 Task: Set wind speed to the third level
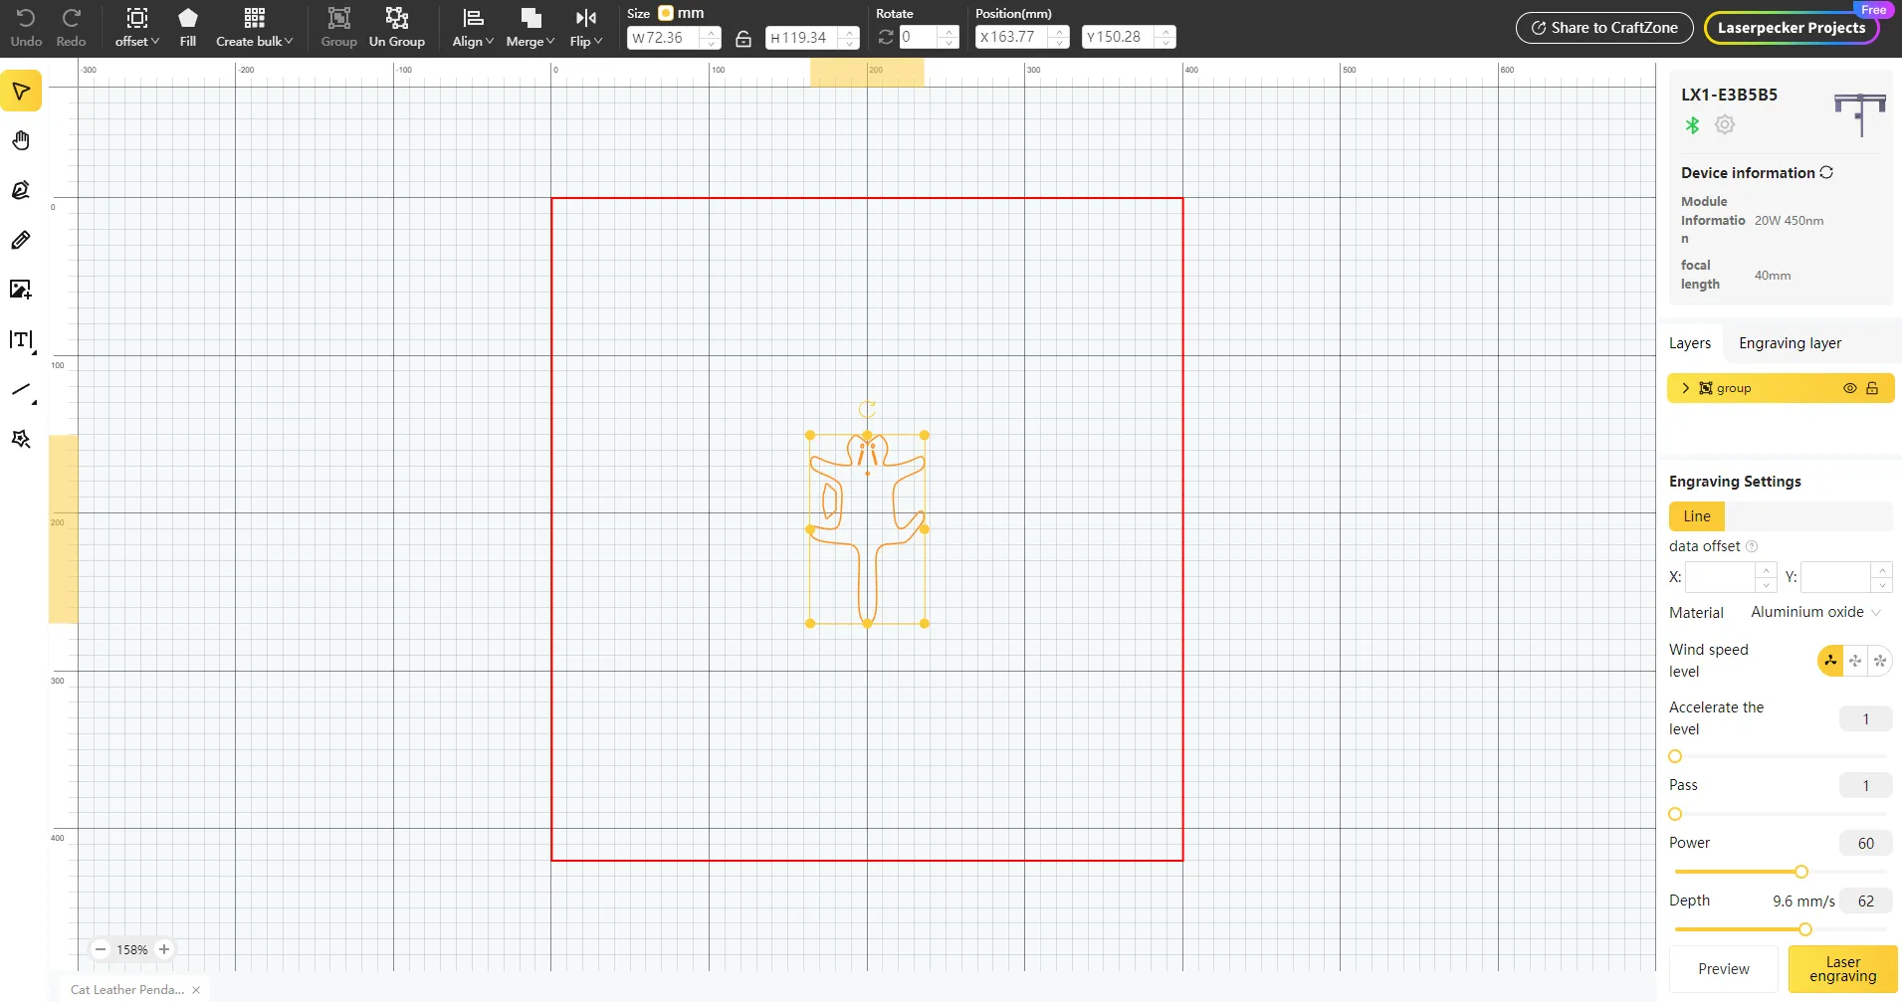(1880, 661)
